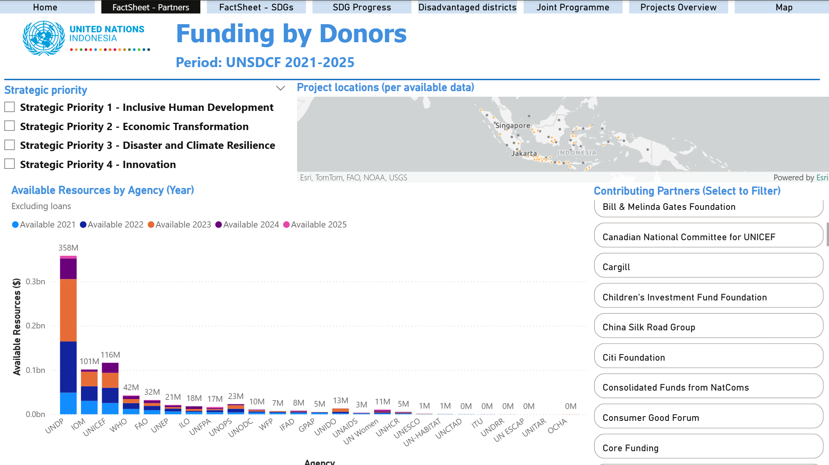The height and width of the screenshot is (465, 829).
Task: Check Strategic Priority 1 Inclusive Human Development
Action: [x=10, y=107]
